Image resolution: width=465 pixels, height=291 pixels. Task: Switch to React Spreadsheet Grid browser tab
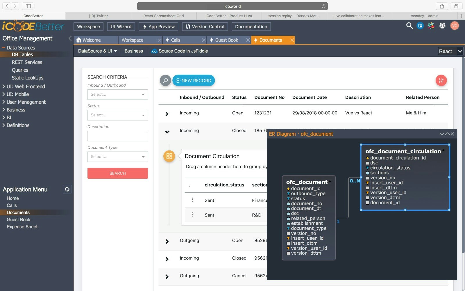click(164, 16)
